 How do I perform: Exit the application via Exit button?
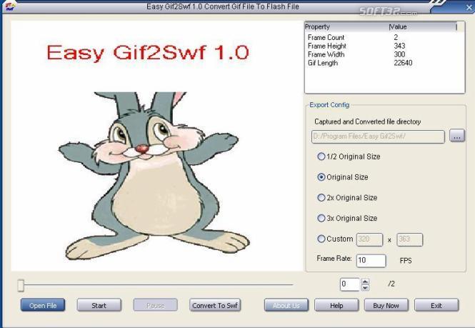click(436, 305)
